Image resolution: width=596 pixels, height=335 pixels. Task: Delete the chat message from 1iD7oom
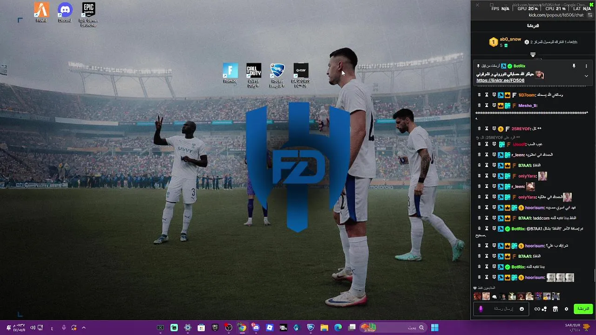pos(479,95)
